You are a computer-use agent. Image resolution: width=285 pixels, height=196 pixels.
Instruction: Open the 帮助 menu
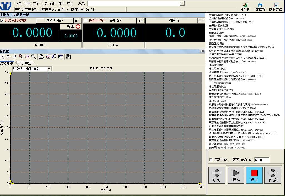[x=62, y=3]
